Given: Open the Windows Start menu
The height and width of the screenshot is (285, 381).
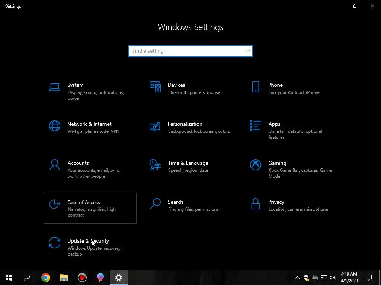Looking at the screenshot, I should click(9, 278).
